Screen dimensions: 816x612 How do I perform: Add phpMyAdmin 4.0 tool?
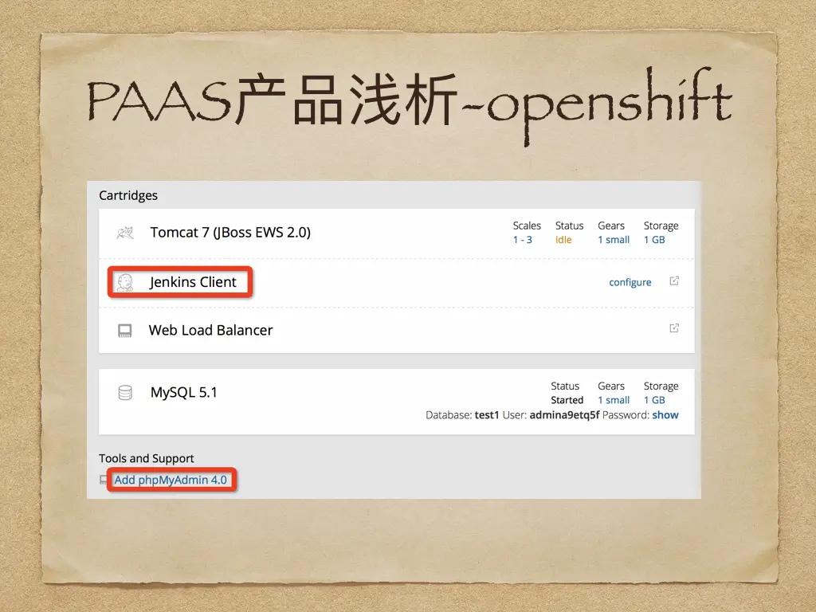[x=171, y=480]
